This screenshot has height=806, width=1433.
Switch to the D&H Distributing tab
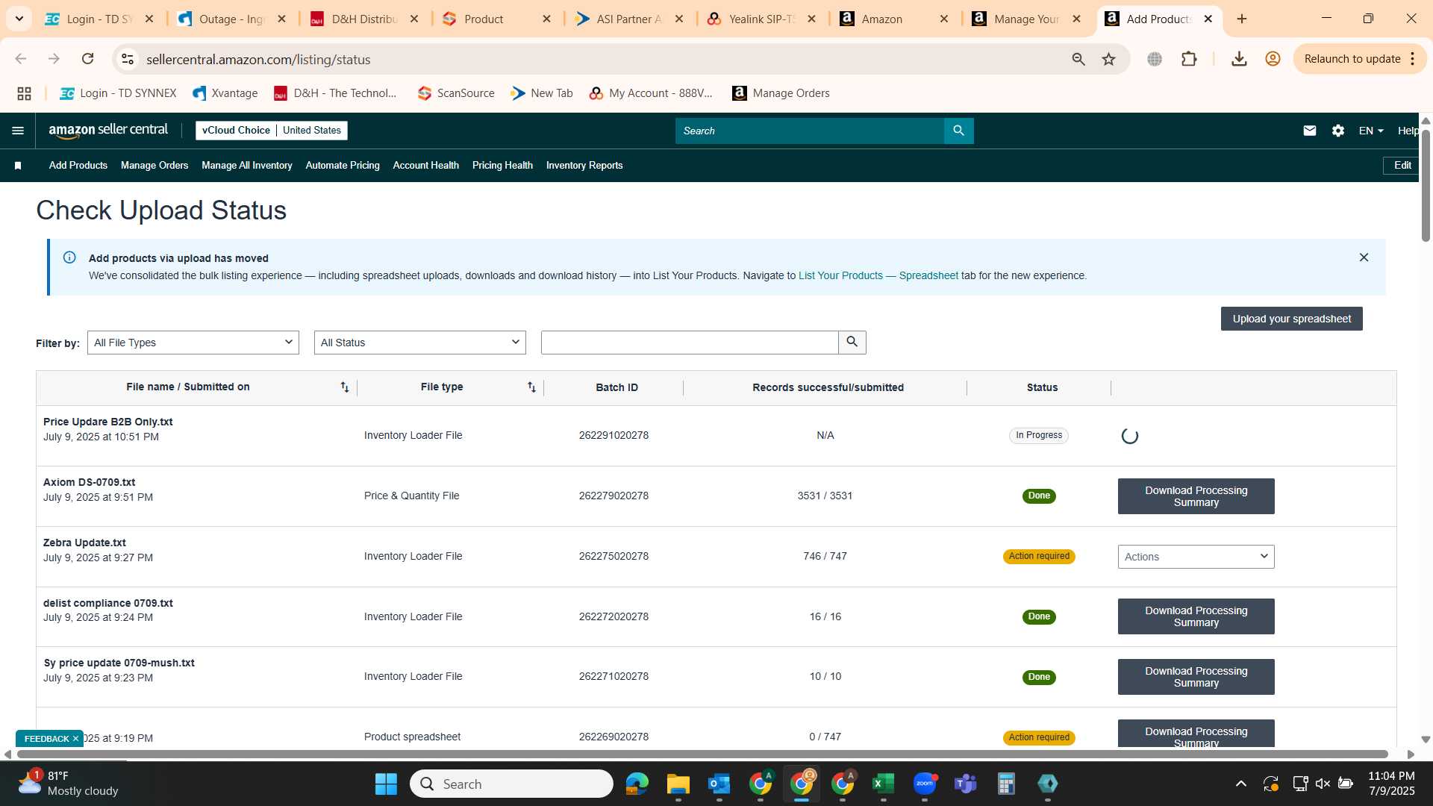pyautogui.click(x=365, y=19)
